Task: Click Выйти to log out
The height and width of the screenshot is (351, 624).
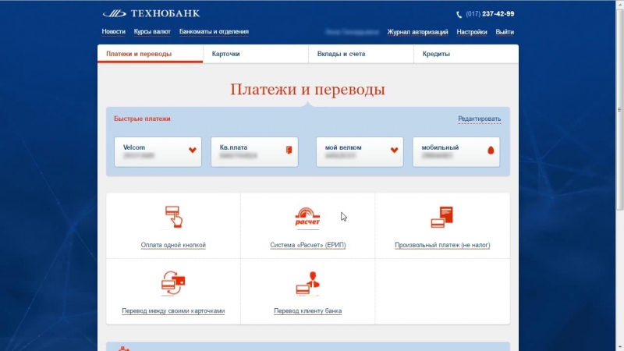Action: coord(505,33)
